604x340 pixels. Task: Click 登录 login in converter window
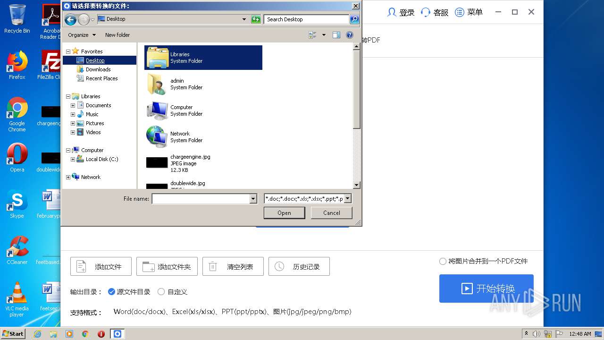[401, 12]
